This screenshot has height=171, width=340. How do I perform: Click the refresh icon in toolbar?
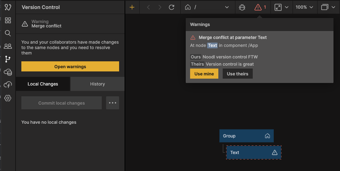(172, 7)
